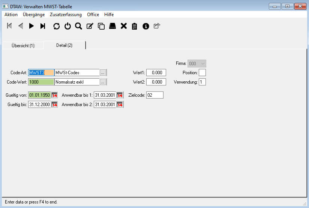Show info via the info icon
309x208 pixels.
point(146,26)
